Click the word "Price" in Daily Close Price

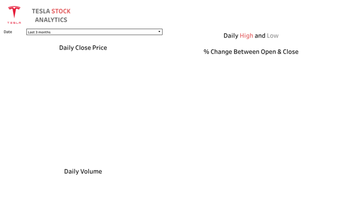100,48
